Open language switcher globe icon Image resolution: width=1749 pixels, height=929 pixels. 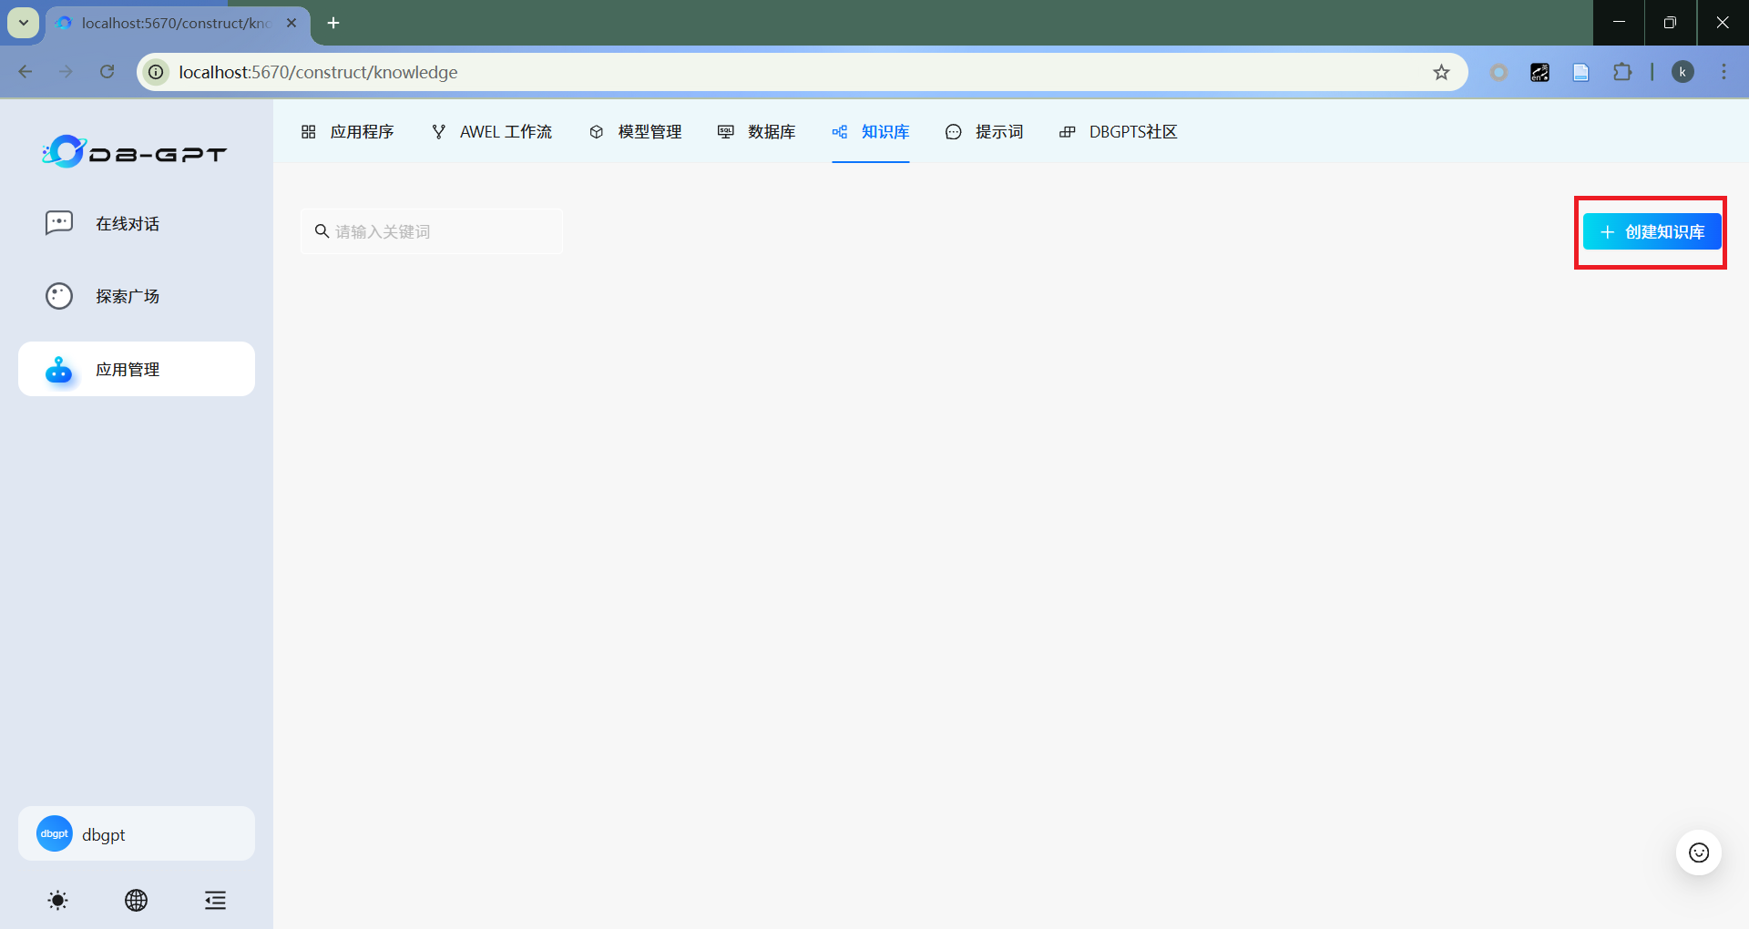click(136, 901)
